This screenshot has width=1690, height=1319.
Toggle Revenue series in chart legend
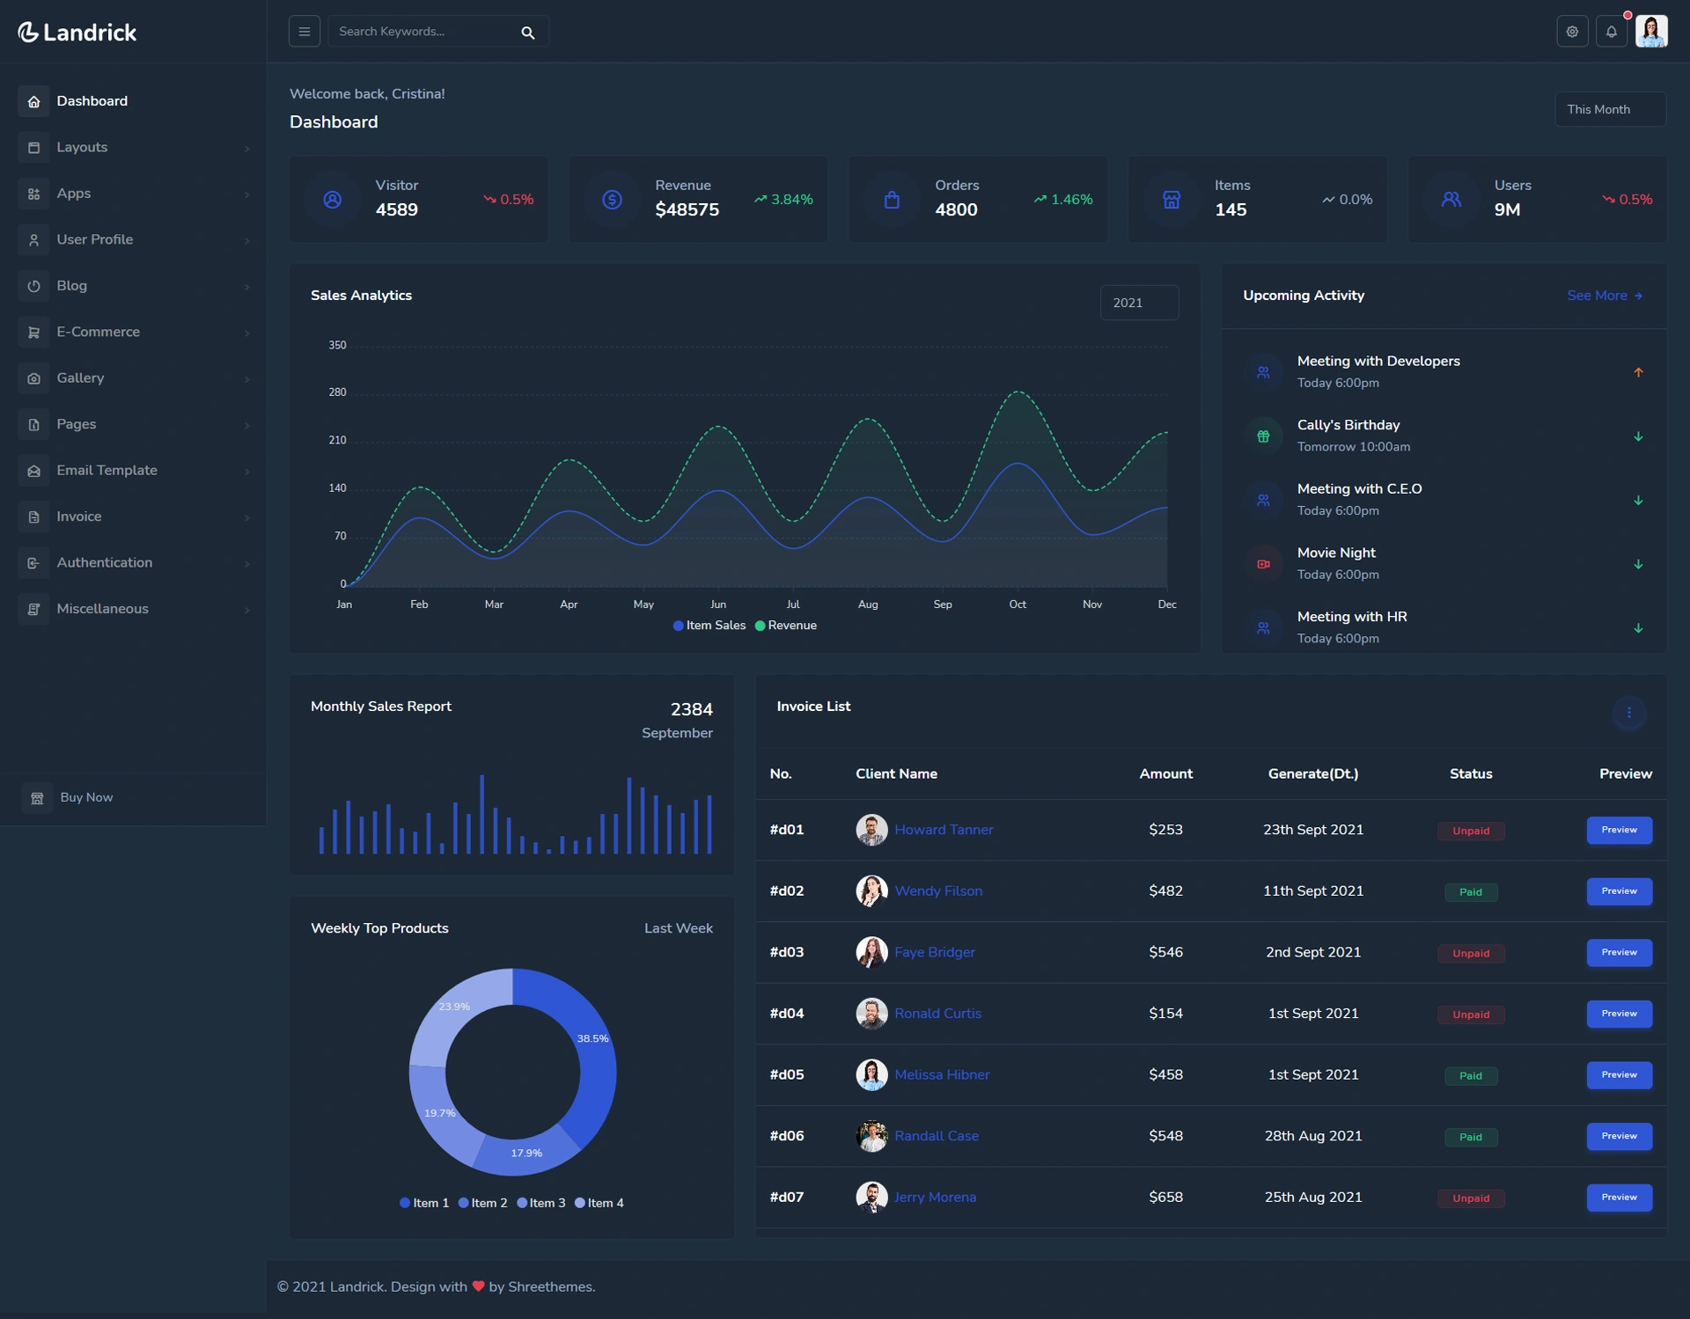pyautogui.click(x=786, y=626)
